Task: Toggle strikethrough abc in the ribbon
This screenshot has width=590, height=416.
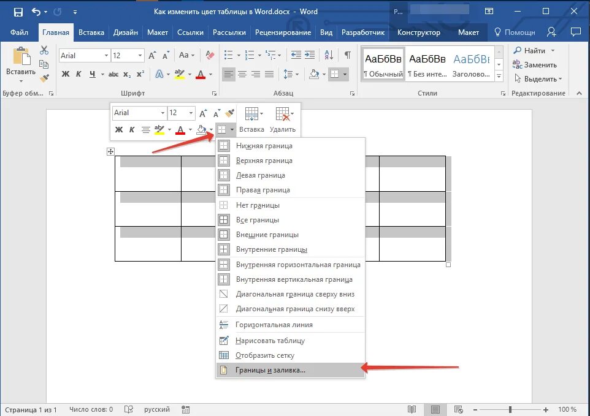Action: (113, 74)
